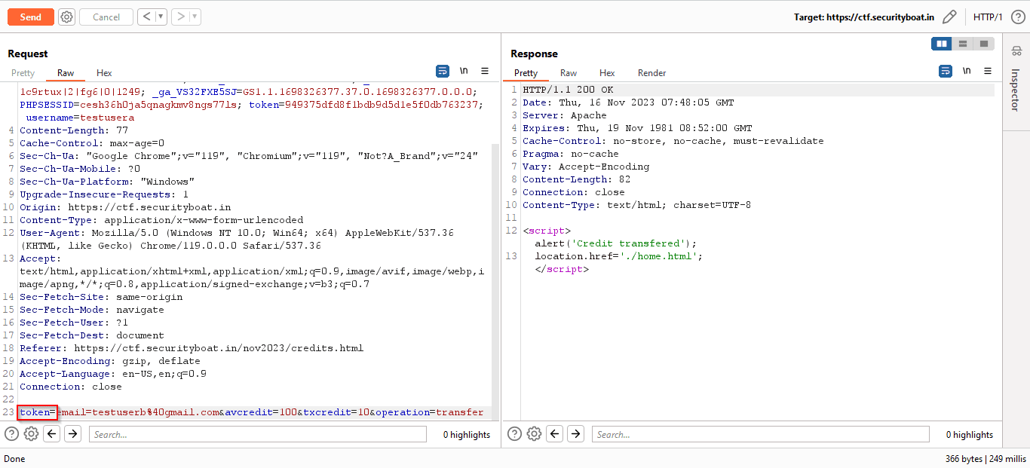
Task: Click the alert('Credit transfered') script line
Action: [616, 243]
